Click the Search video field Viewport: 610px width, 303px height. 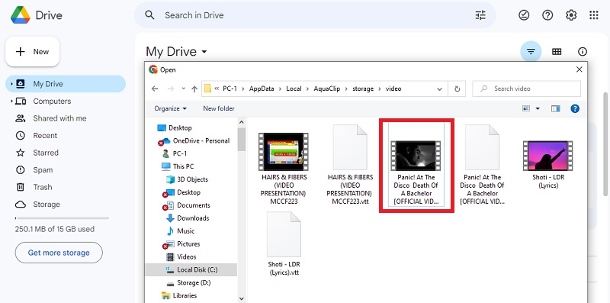(526, 89)
